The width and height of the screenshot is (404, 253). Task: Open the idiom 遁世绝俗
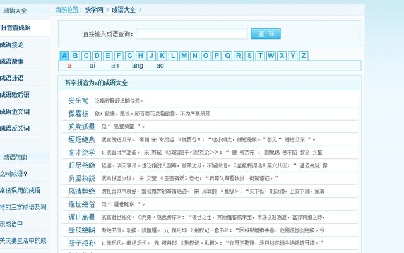pyautogui.click(x=81, y=204)
